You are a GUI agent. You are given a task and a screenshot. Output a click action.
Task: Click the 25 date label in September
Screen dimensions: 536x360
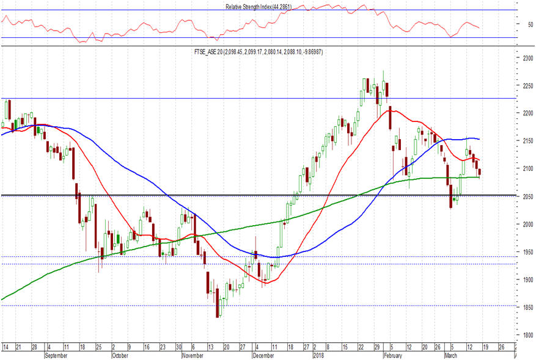click(x=99, y=347)
